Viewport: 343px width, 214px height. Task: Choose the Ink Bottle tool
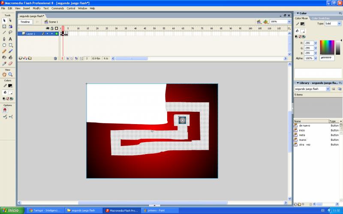click(4, 57)
